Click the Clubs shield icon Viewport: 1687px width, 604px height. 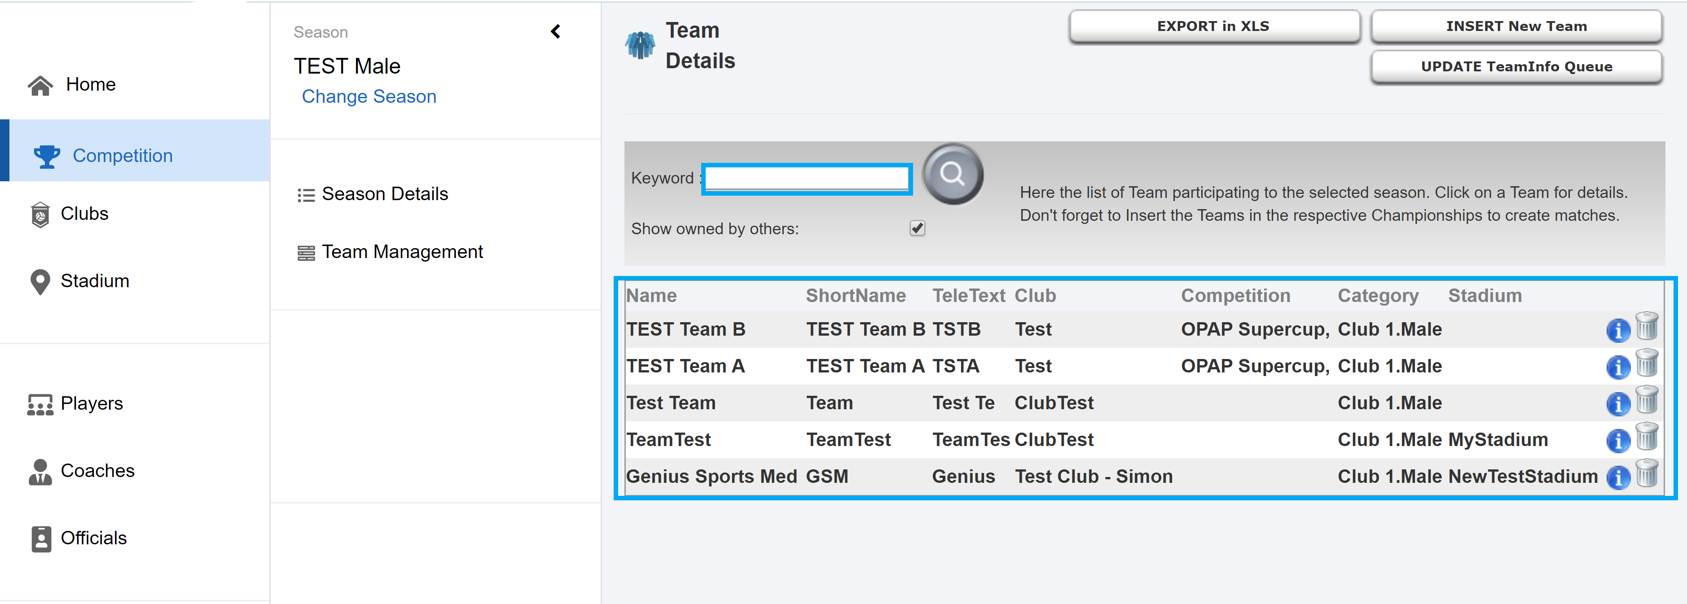(40, 214)
